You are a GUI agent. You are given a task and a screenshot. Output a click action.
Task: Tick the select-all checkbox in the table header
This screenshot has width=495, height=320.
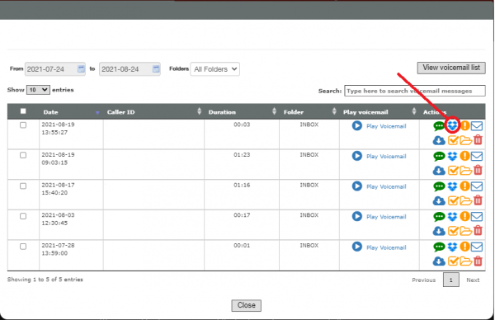coord(23,111)
